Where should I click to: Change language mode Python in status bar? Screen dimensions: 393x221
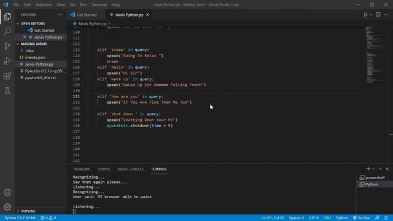(342, 218)
